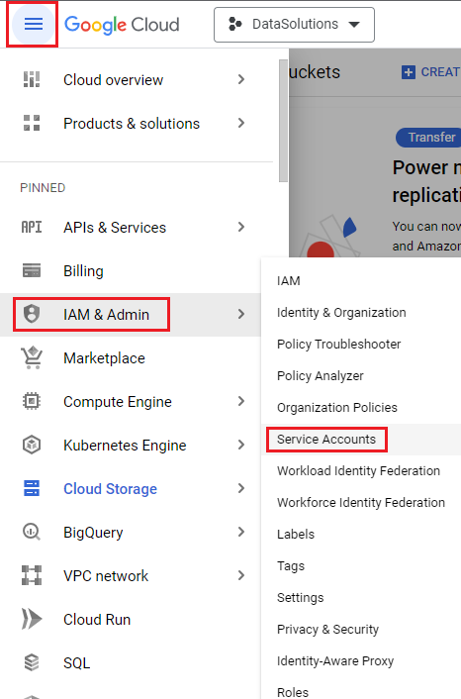Open Settings in the IAM submenu
This screenshot has width=461, height=699.
pos(300,597)
